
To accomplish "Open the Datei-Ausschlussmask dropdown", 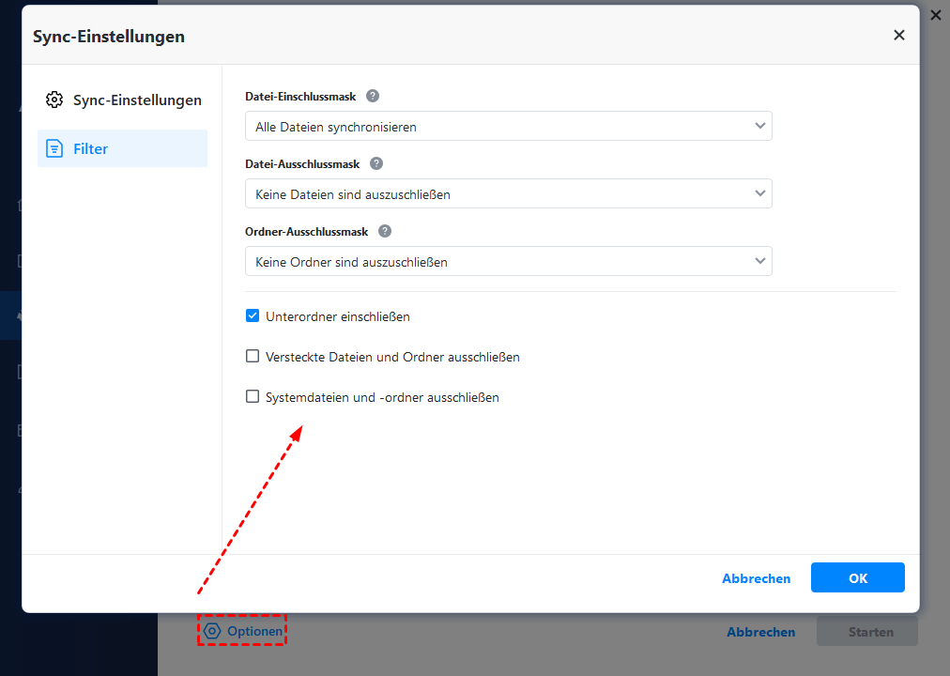I will tap(508, 194).
